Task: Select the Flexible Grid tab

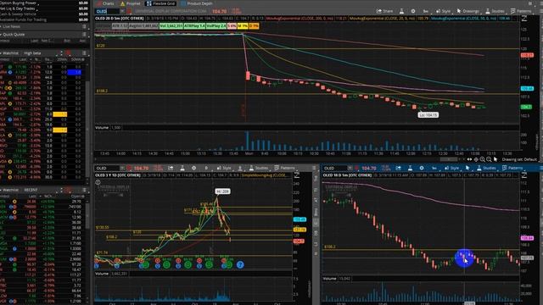Action: 161,3
